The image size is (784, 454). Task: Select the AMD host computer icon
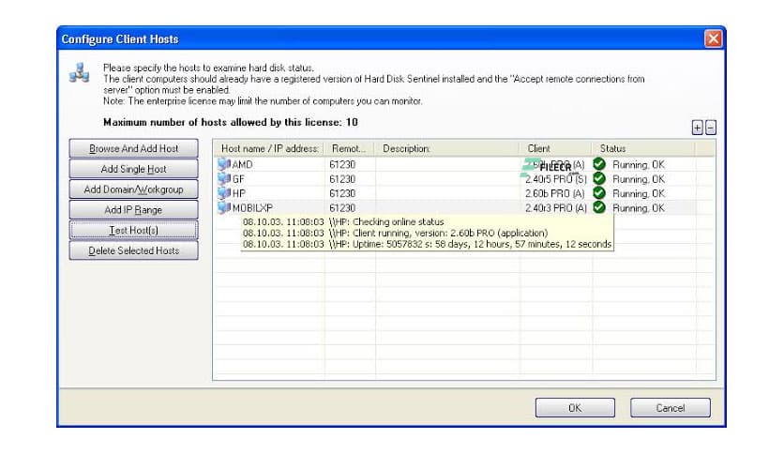pos(223,164)
